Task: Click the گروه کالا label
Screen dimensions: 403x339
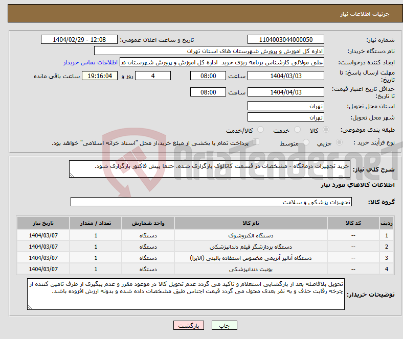Action: tap(382, 202)
